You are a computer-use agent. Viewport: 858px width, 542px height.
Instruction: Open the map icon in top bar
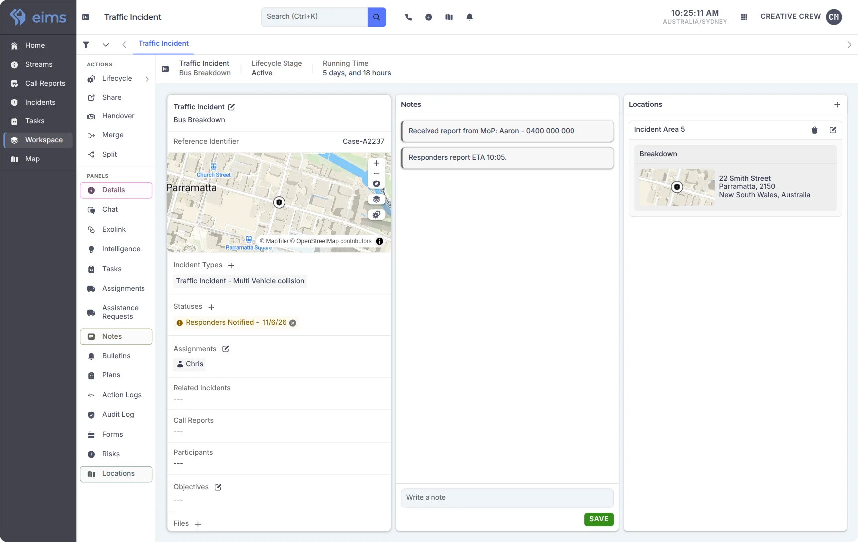[449, 17]
